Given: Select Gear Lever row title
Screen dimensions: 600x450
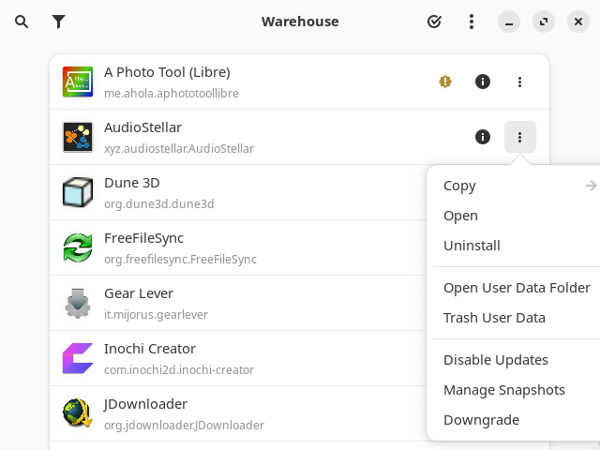Looking at the screenshot, I should (x=139, y=293).
